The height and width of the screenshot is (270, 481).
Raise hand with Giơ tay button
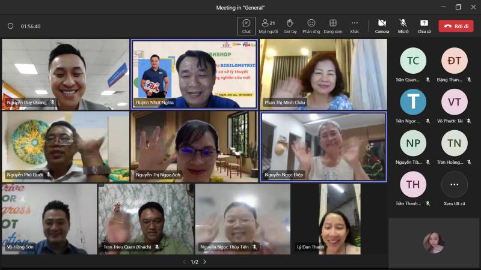[290, 26]
